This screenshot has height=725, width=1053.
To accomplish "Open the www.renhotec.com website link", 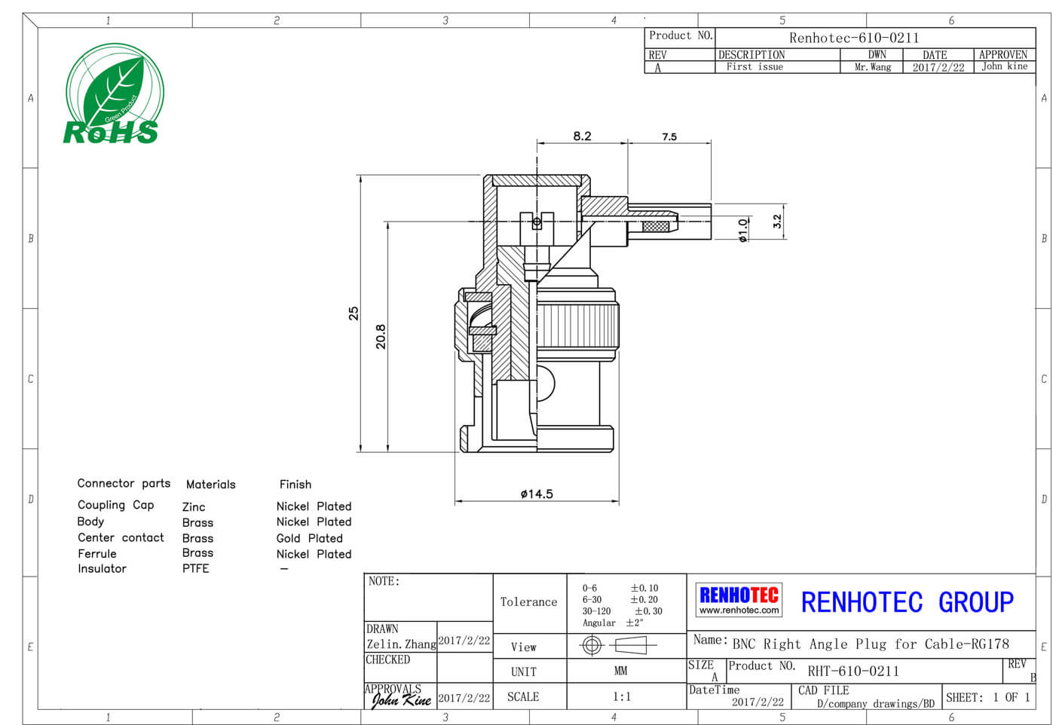I will [x=739, y=610].
